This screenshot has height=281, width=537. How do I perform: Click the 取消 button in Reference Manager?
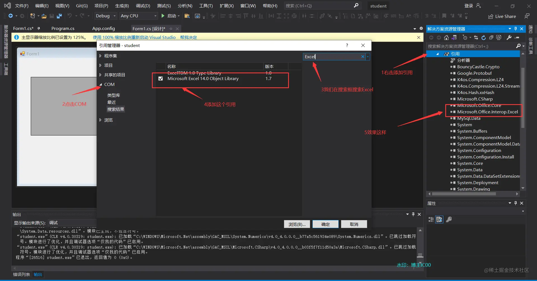(354, 224)
